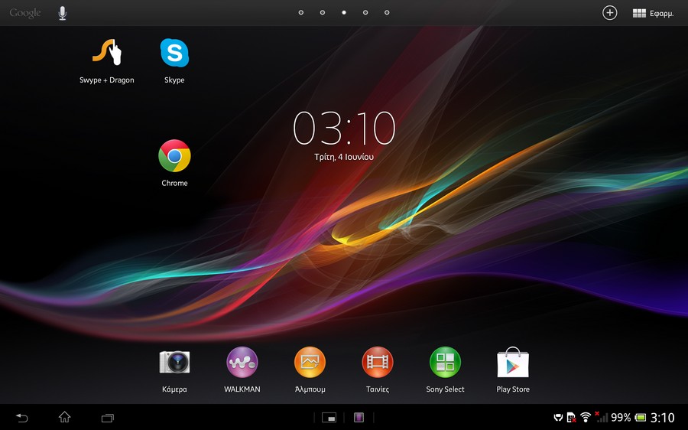This screenshot has width=688, height=430.
Task: Open the Άλμπουμ album app
Action: point(310,370)
